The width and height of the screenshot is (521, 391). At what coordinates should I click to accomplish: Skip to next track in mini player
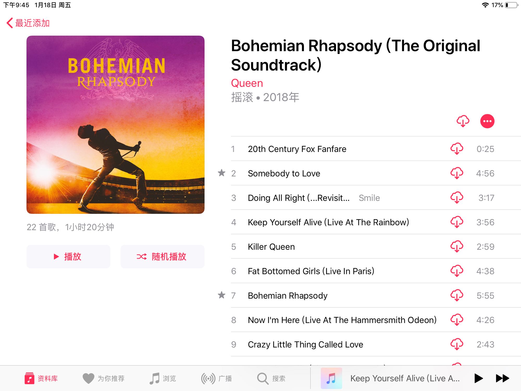[x=502, y=378]
